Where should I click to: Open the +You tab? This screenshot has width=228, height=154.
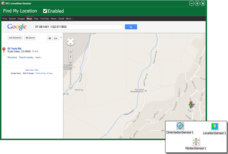pos(4,19)
